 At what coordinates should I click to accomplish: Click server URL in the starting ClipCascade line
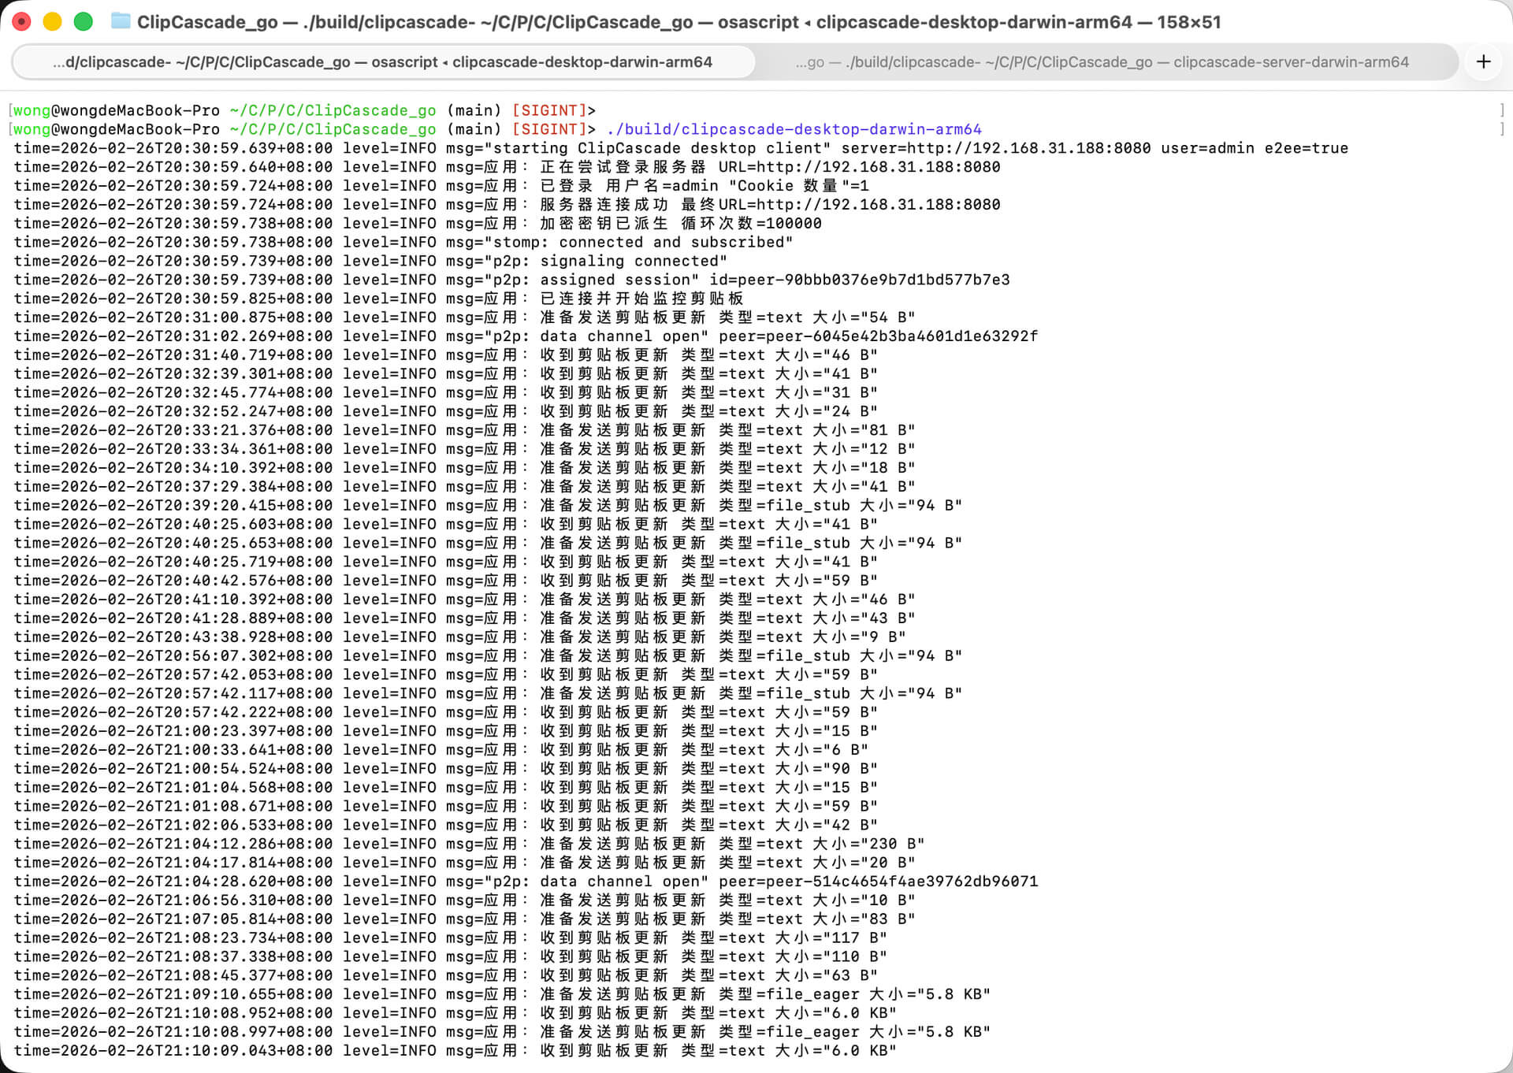click(x=1028, y=148)
